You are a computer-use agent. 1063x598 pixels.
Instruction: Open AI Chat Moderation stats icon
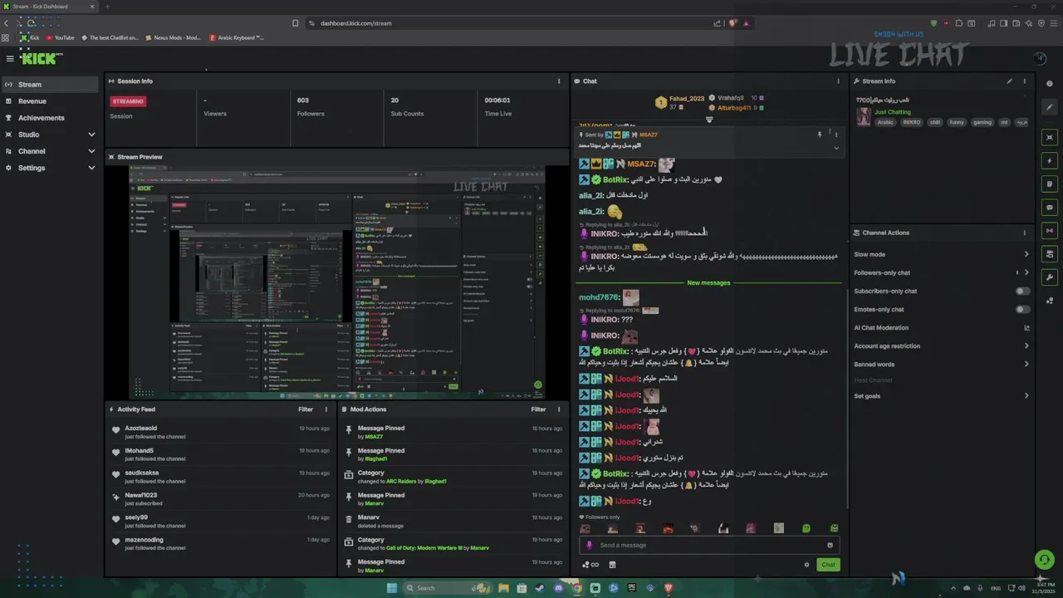coord(1026,328)
